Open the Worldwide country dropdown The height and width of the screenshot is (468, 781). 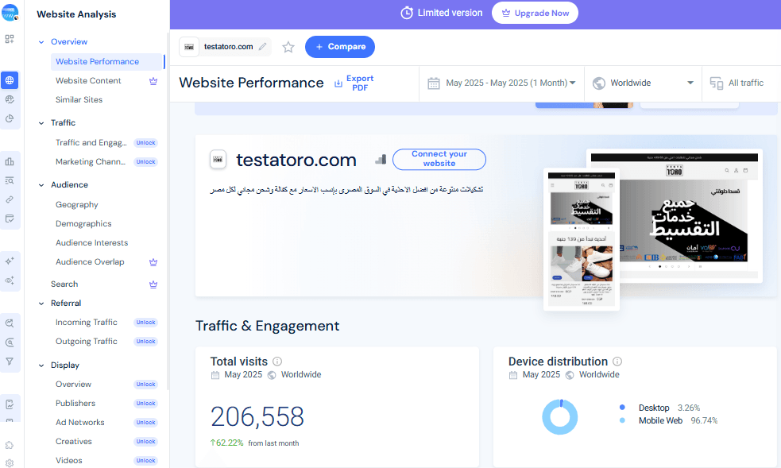643,83
